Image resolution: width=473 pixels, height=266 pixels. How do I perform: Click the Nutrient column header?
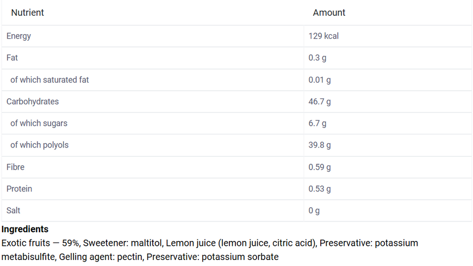point(27,13)
